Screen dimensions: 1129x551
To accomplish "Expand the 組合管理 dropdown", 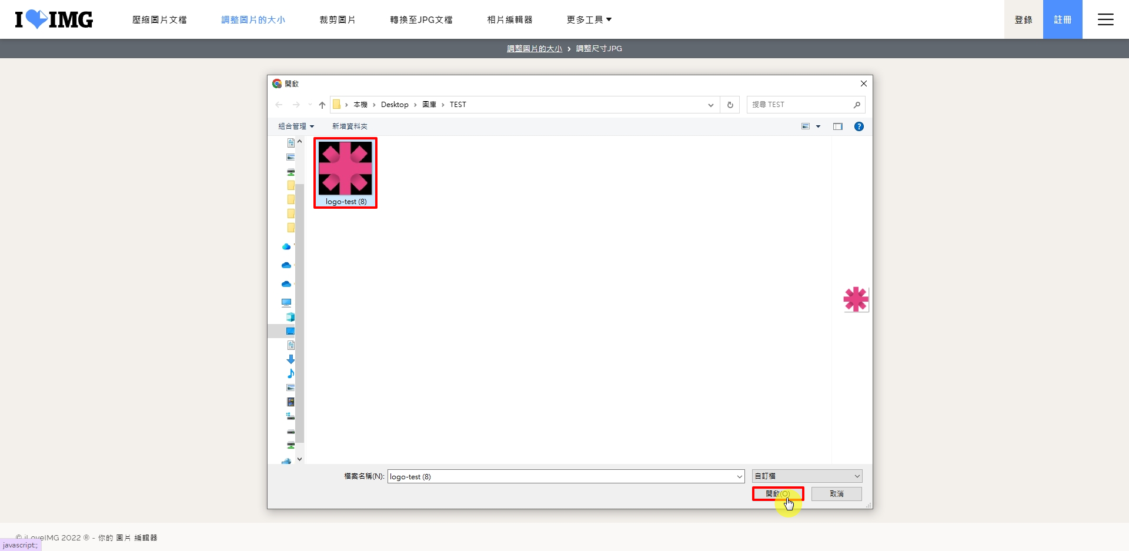I will tap(296, 126).
